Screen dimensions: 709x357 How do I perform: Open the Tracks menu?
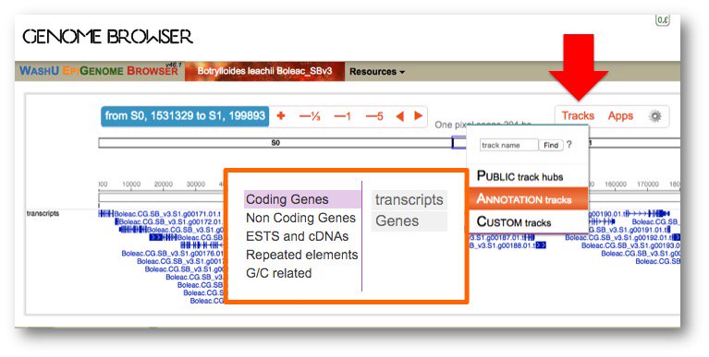click(578, 115)
